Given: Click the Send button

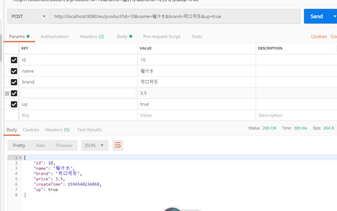Looking at the screenshot, I should pos(316,16).
